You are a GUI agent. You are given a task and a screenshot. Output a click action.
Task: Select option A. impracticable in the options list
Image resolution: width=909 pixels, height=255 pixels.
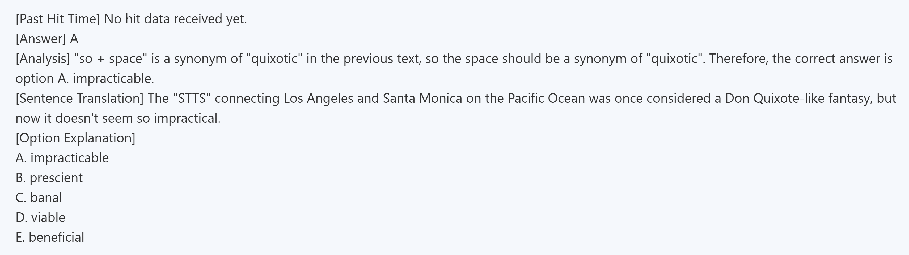point(62,158)
